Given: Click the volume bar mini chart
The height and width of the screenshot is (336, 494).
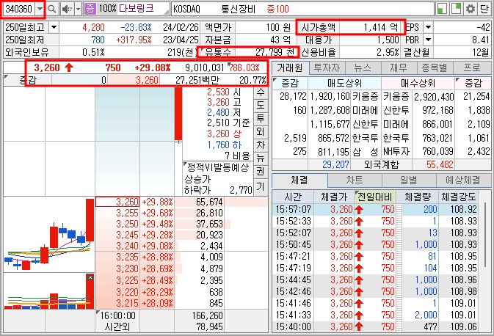Looking at the screenshot, I should (49, 291).
